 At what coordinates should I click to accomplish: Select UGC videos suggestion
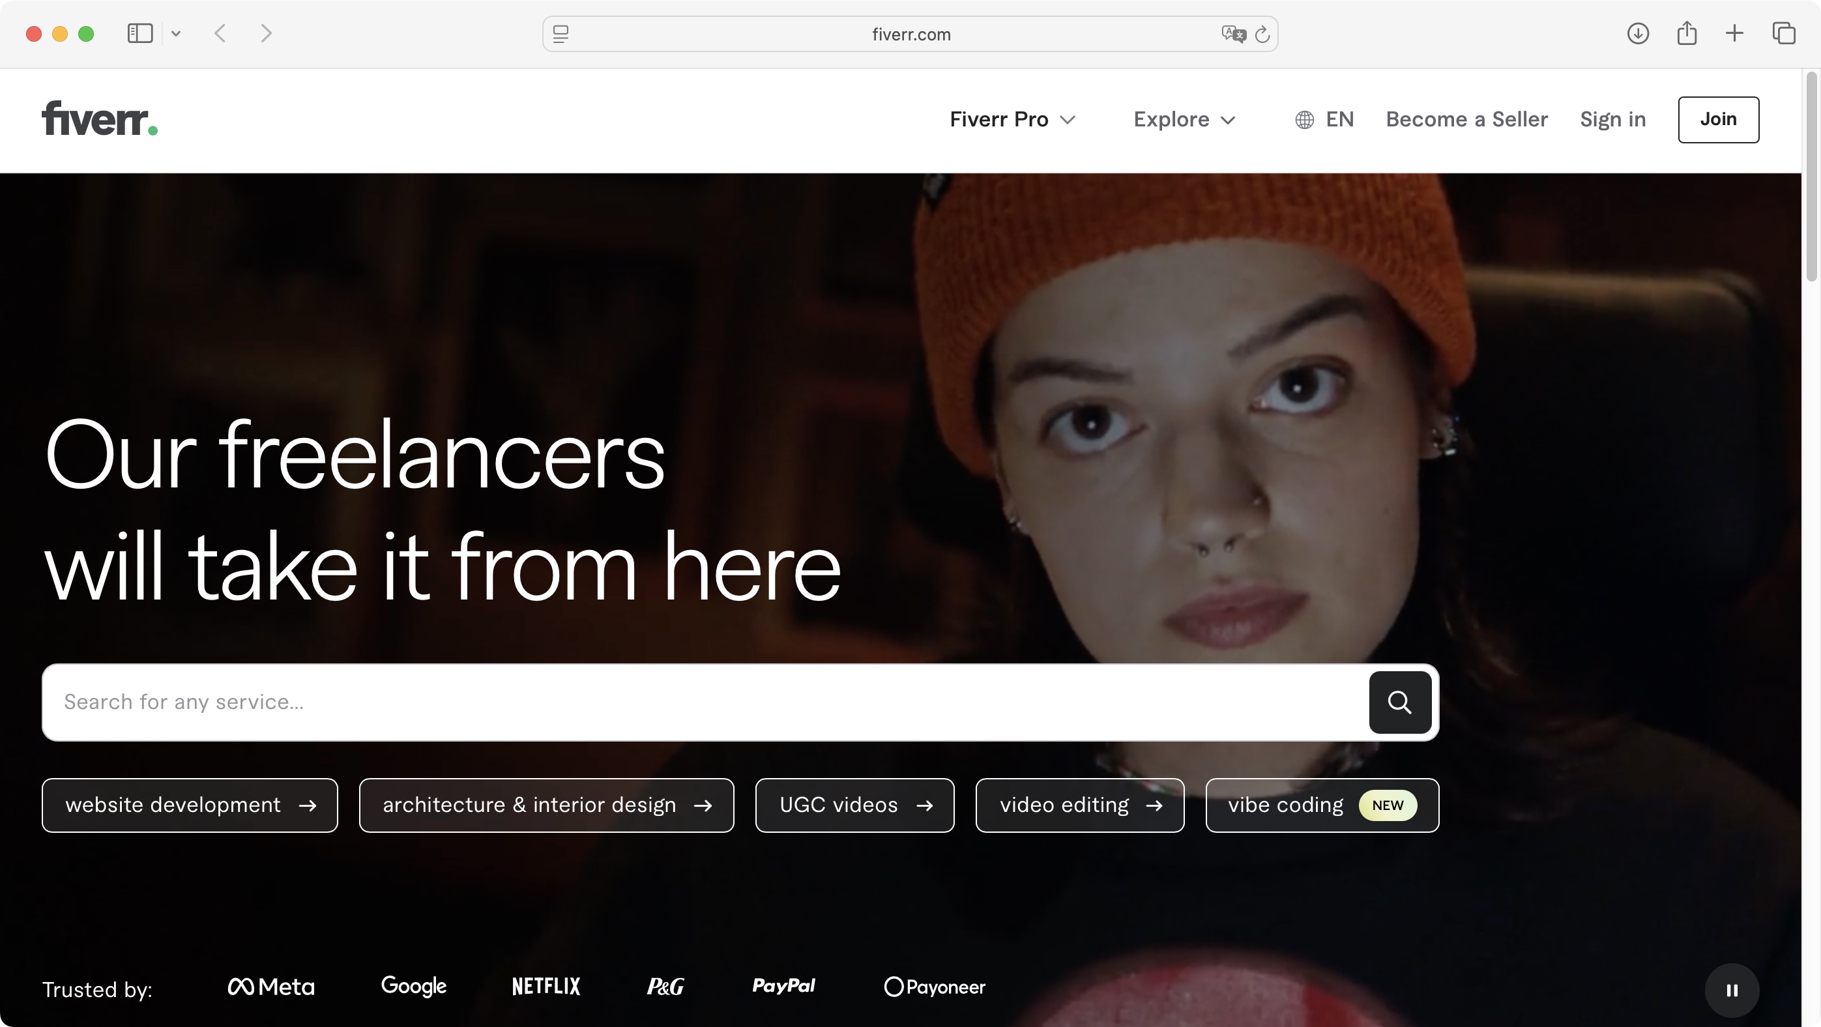[854, 805]
